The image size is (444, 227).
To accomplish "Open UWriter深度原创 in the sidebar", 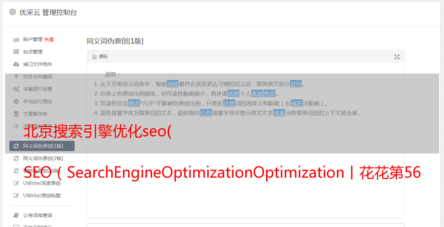I will click(42, 183).
